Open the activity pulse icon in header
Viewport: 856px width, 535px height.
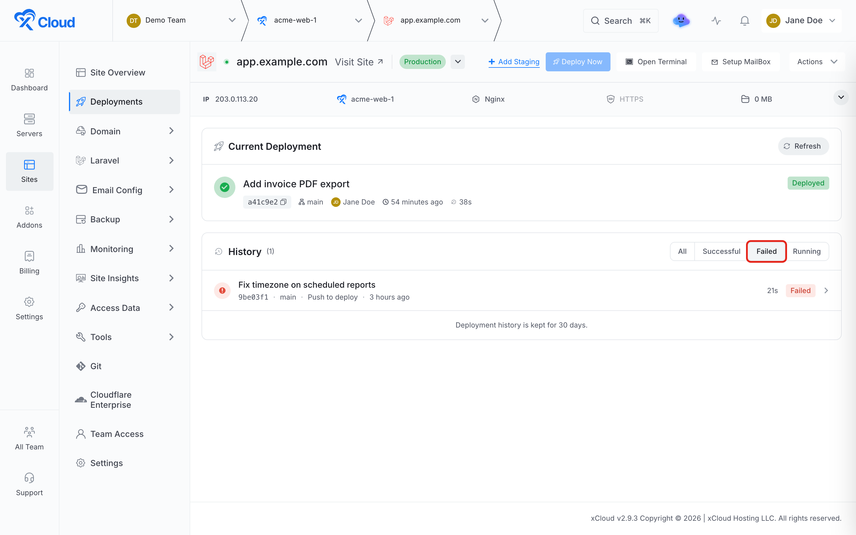pyautogui.click(x=716, y=21)
